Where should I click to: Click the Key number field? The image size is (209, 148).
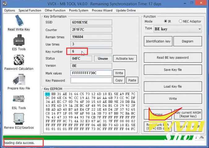(91, 51)
